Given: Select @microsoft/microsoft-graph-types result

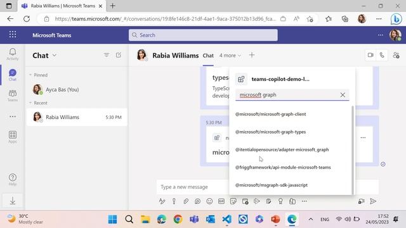Looking at the screenshot, I should (270, 132).
